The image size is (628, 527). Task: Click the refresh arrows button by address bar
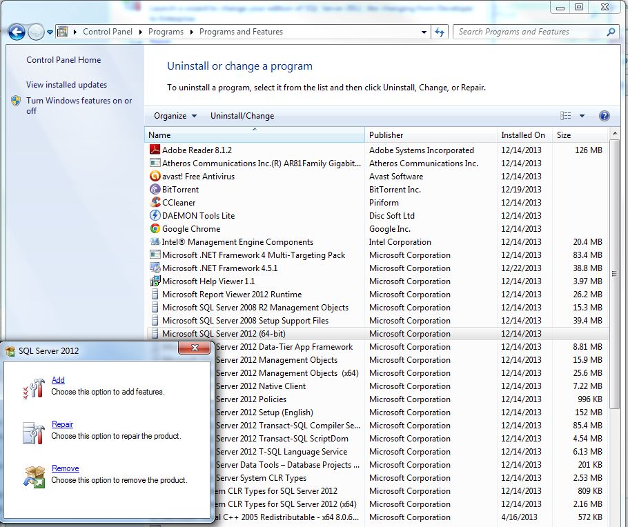[440, 32]
